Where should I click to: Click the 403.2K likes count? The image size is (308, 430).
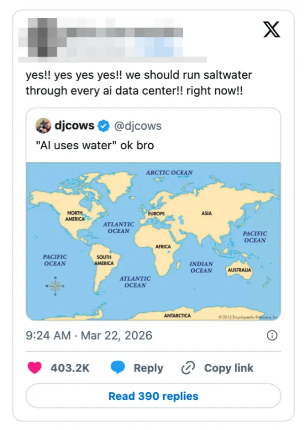point(70,368)
